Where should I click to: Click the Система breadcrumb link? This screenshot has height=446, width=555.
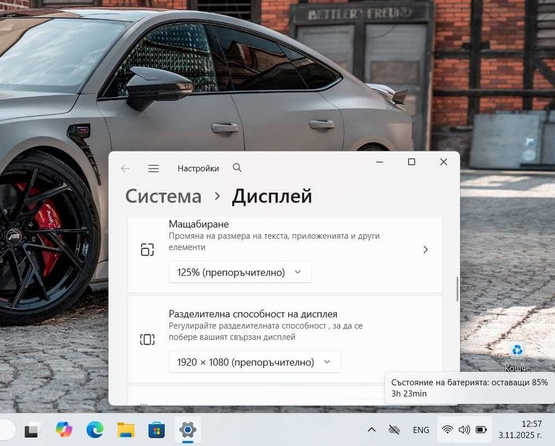click(163, 196)
